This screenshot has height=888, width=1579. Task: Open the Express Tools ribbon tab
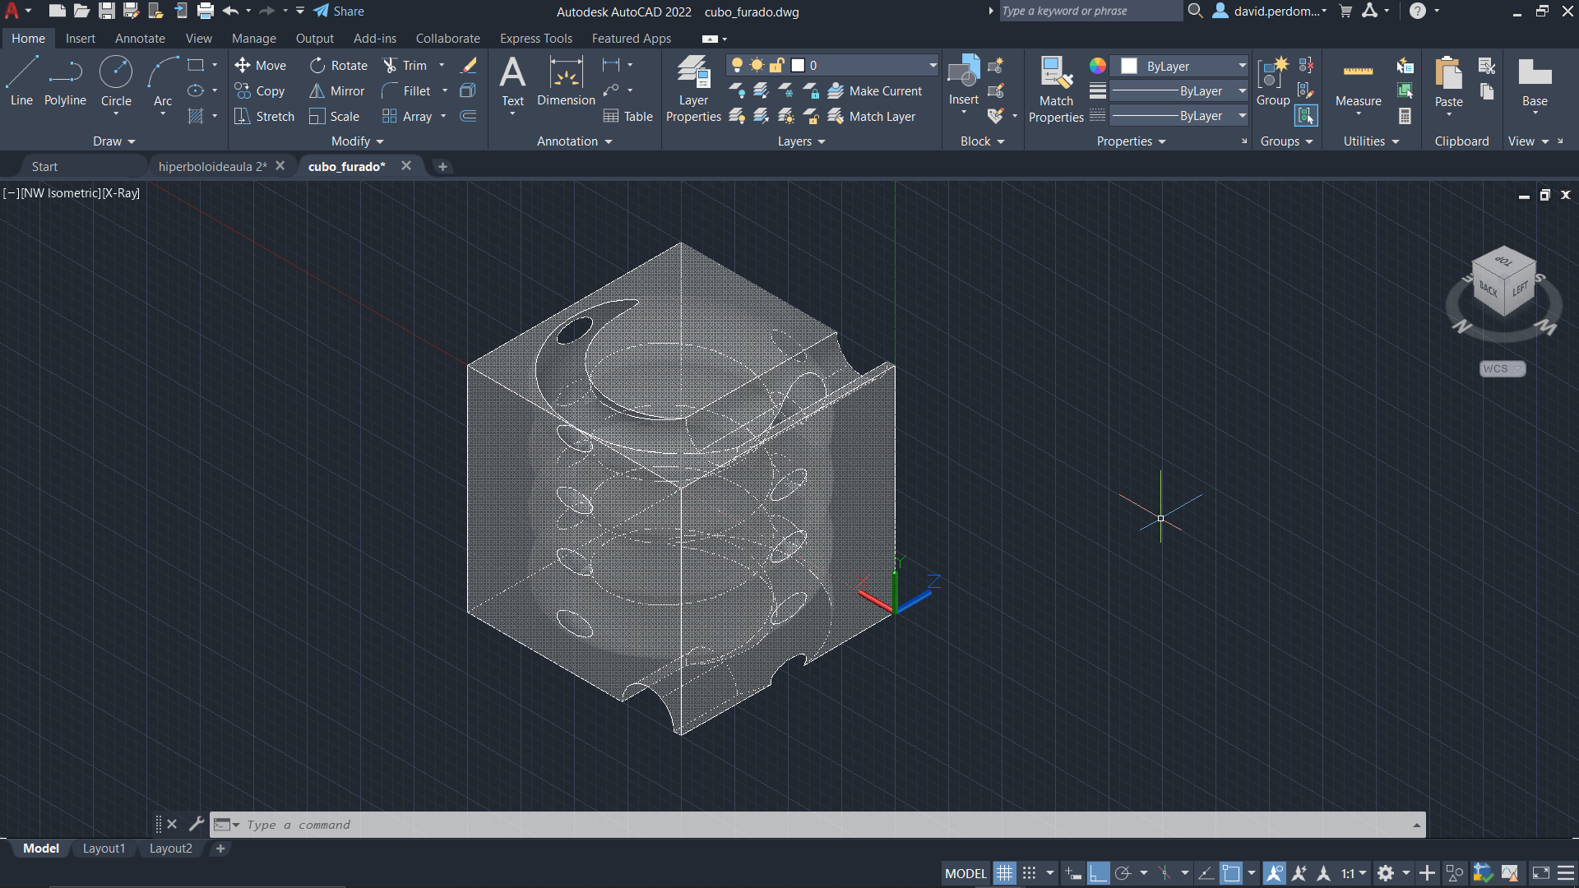[535, 39]
